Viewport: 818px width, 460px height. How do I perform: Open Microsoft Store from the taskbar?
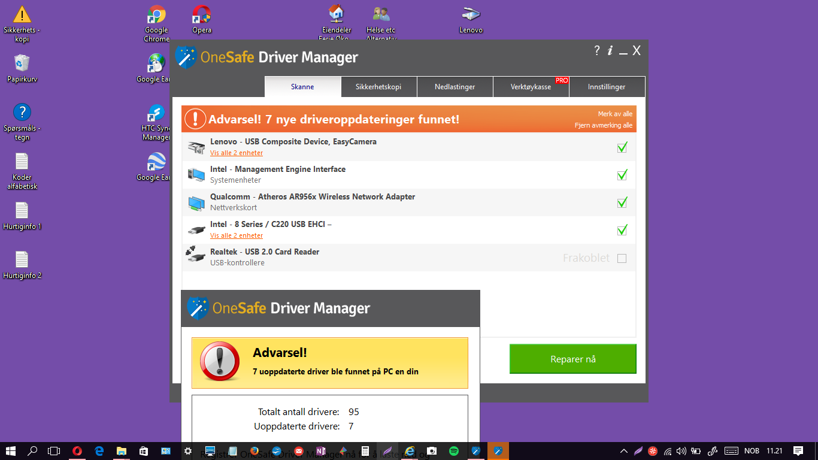[143, 451]
